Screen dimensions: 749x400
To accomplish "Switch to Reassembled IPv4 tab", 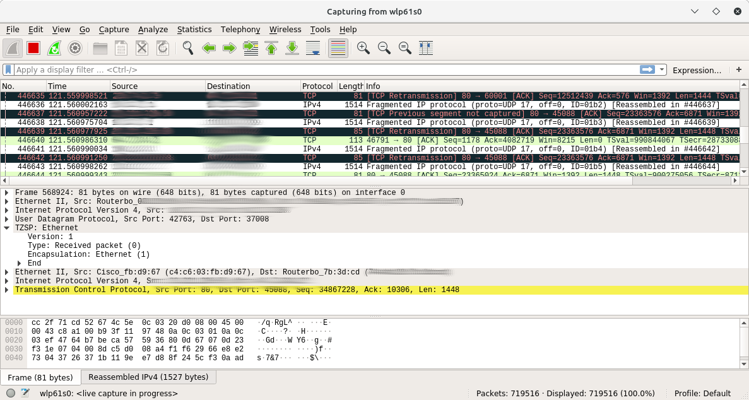I will click(148, 377).
